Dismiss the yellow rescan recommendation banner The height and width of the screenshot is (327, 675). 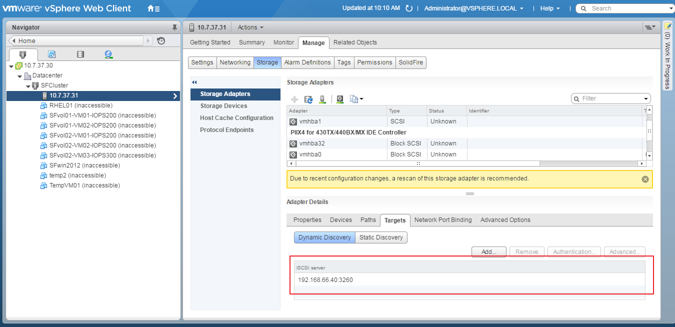tap(645, 179)
